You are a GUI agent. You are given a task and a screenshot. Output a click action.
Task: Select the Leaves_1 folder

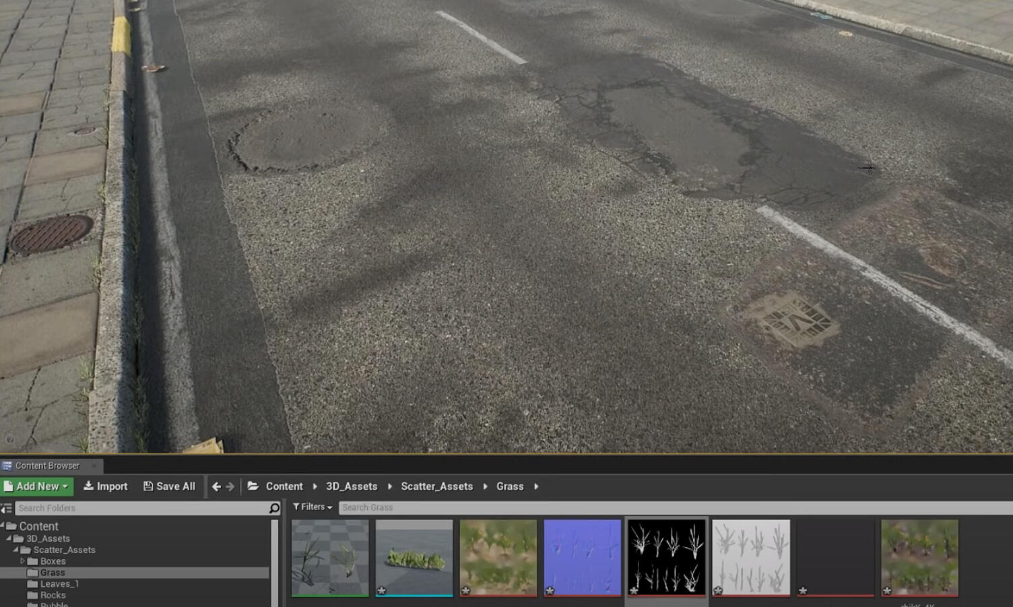tap(59, 584)
